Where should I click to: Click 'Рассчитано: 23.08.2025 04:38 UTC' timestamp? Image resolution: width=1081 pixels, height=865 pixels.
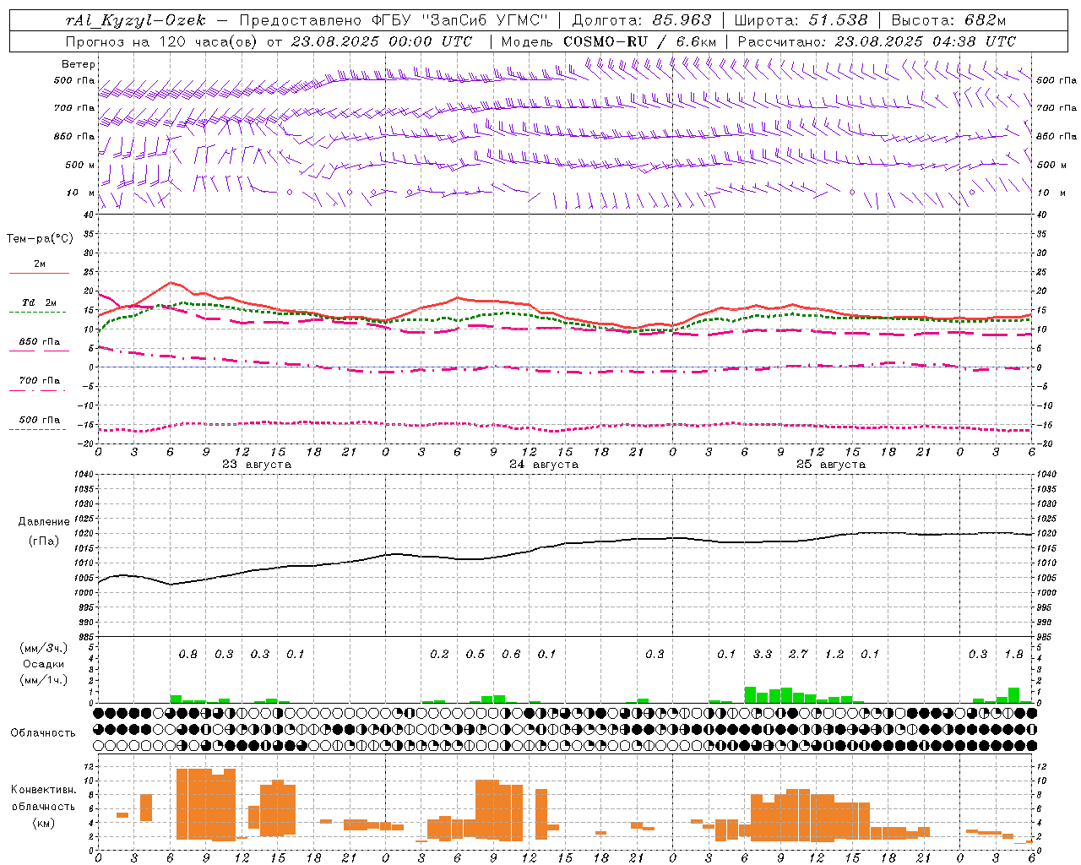coord(877,41)
